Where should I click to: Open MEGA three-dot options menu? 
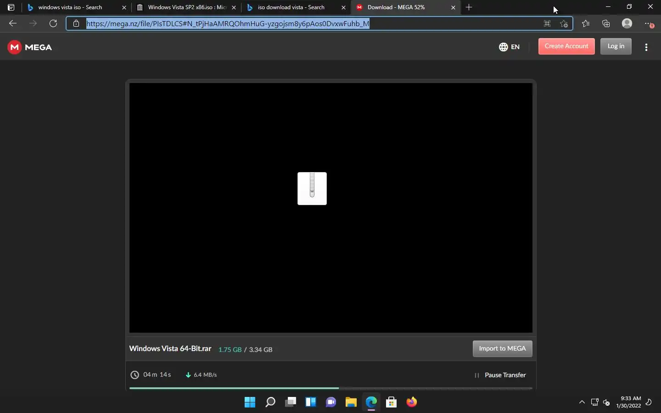(646, 47)
